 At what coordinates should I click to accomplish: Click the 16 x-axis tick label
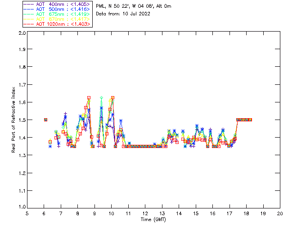pos(212,214)
